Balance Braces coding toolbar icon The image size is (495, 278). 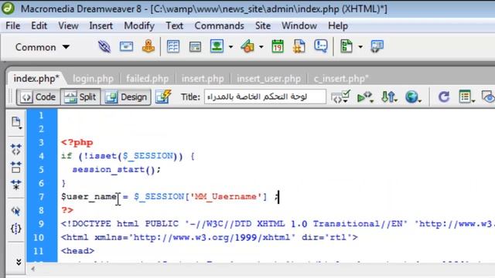coord(16,229)
